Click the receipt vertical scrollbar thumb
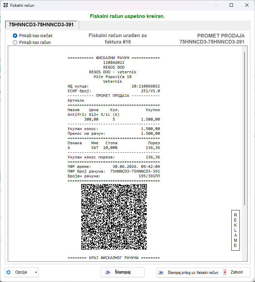 (245, 128)
